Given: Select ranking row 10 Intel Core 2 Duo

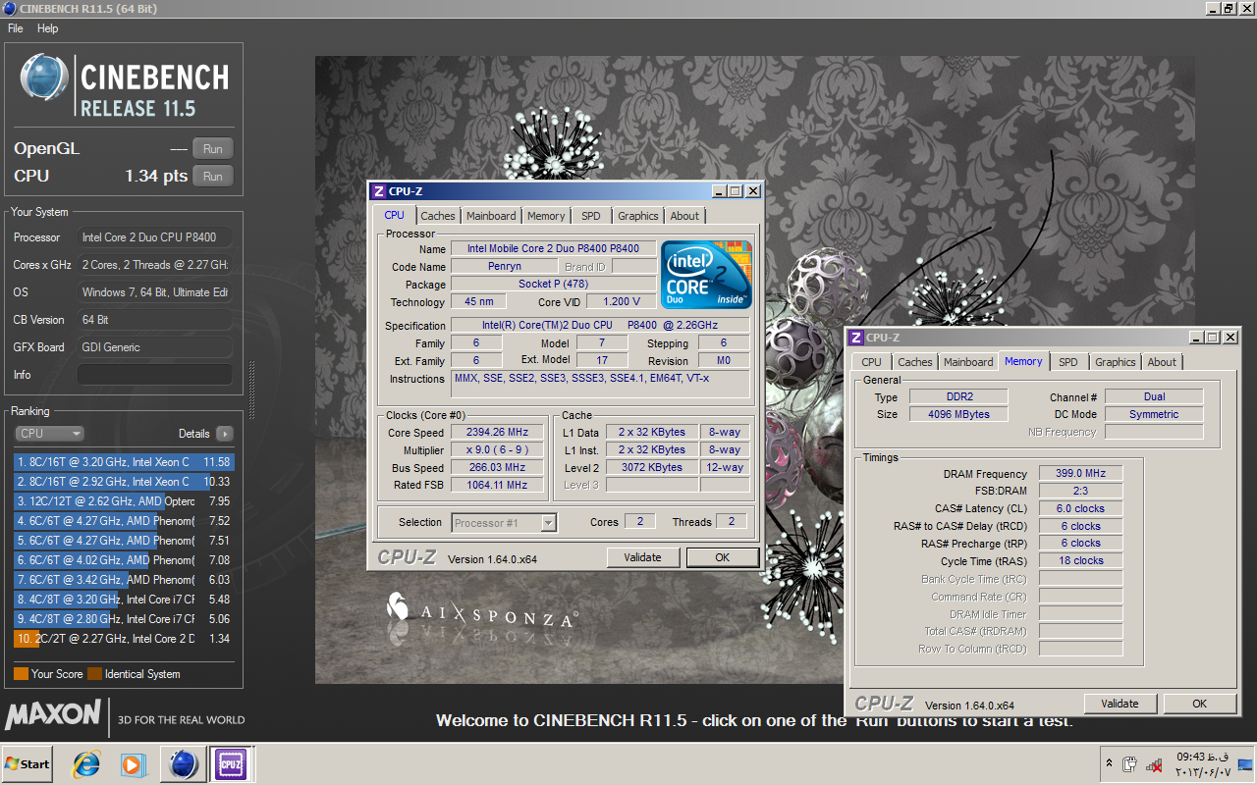Looking at the screenshot, I should coord(124,638).
